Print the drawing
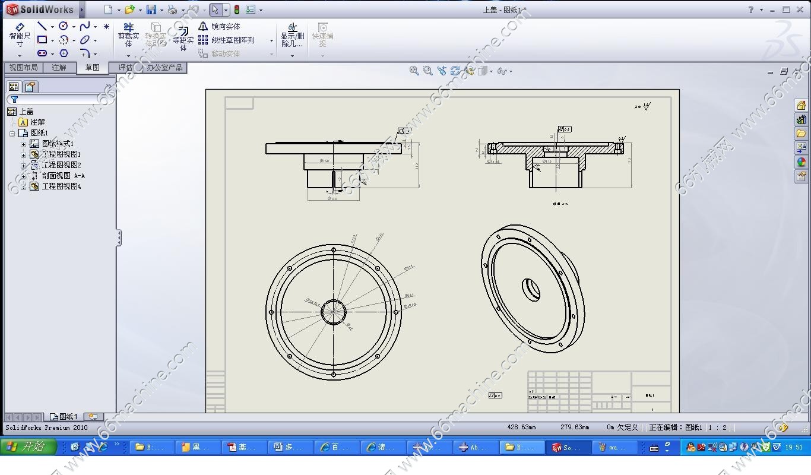Viewport: 811px width, 475px height. pyautogui.click(x=172, y=9)
